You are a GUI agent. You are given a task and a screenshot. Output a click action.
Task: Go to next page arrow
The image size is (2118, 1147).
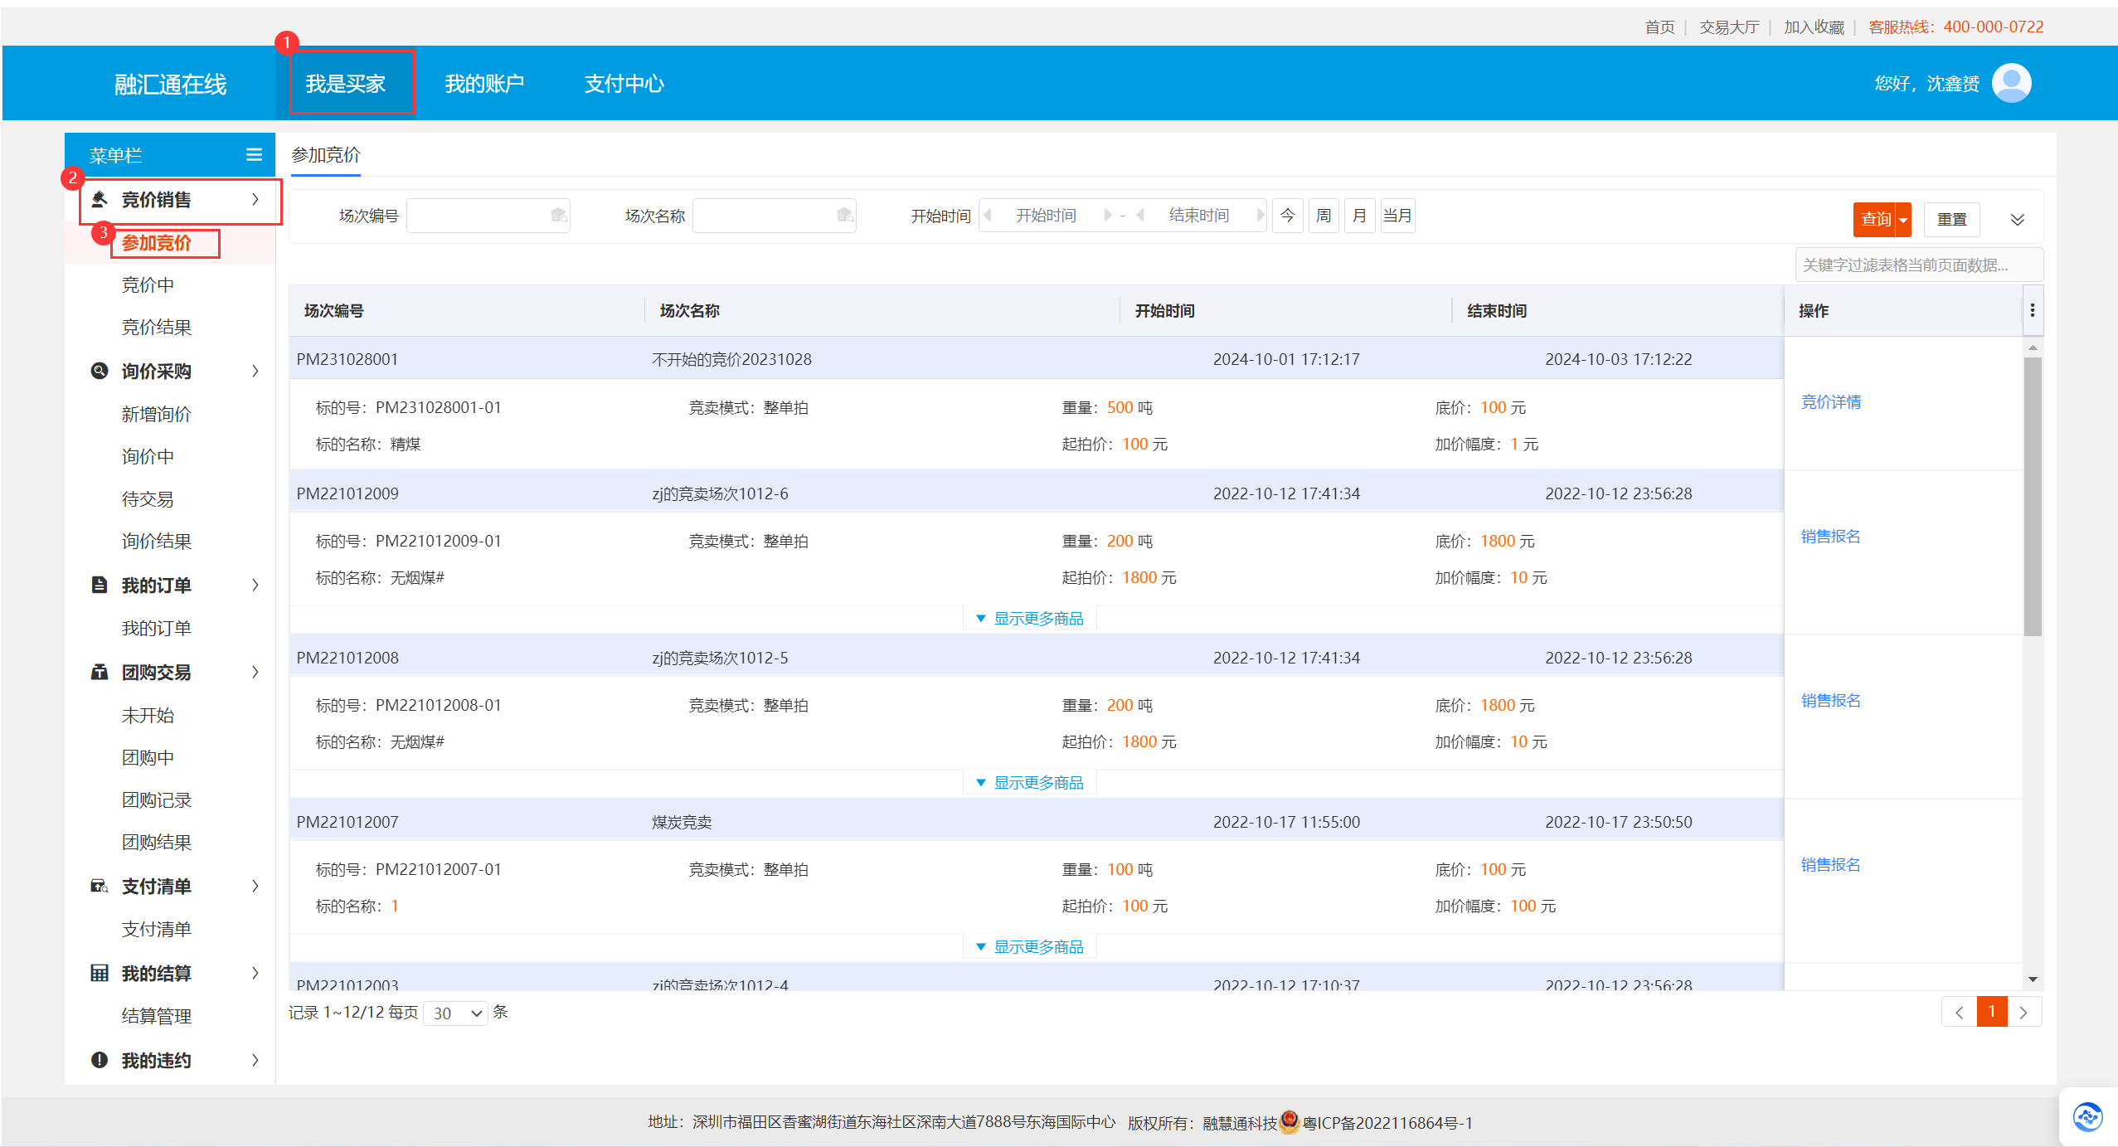[x=2023, y=1012]
